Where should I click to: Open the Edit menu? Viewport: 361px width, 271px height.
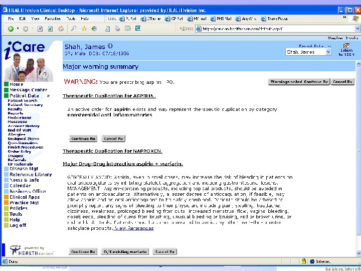(x=23, y=19)
